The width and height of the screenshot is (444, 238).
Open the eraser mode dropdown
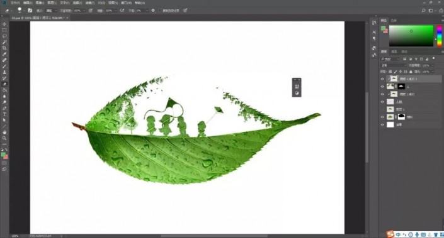[52, 11]
